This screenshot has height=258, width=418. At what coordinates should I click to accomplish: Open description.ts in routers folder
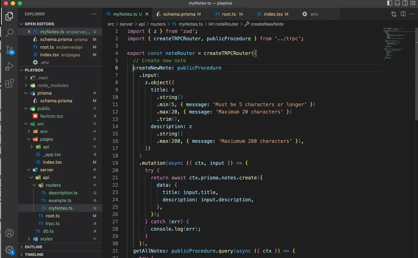coord(60,193)
